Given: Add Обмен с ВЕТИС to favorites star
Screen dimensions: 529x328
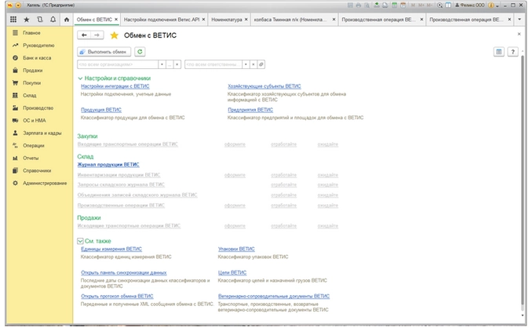Looking at the screenshot, I should click(x=115, y=35).
